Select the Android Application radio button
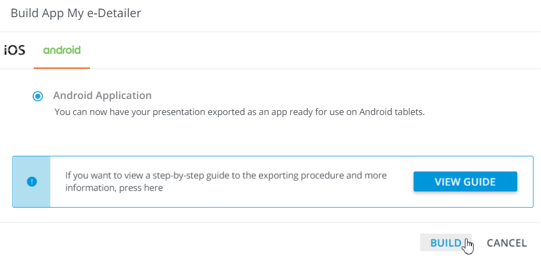The image size is (541, 260). pos(37,96)
